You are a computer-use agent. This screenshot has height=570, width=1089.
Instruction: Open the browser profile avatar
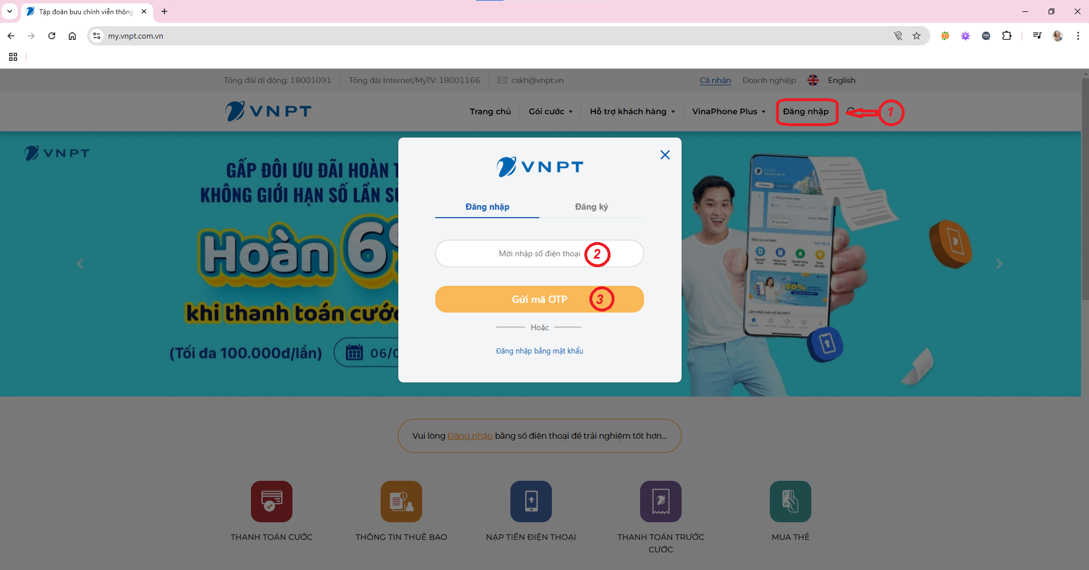[1058, 36]
